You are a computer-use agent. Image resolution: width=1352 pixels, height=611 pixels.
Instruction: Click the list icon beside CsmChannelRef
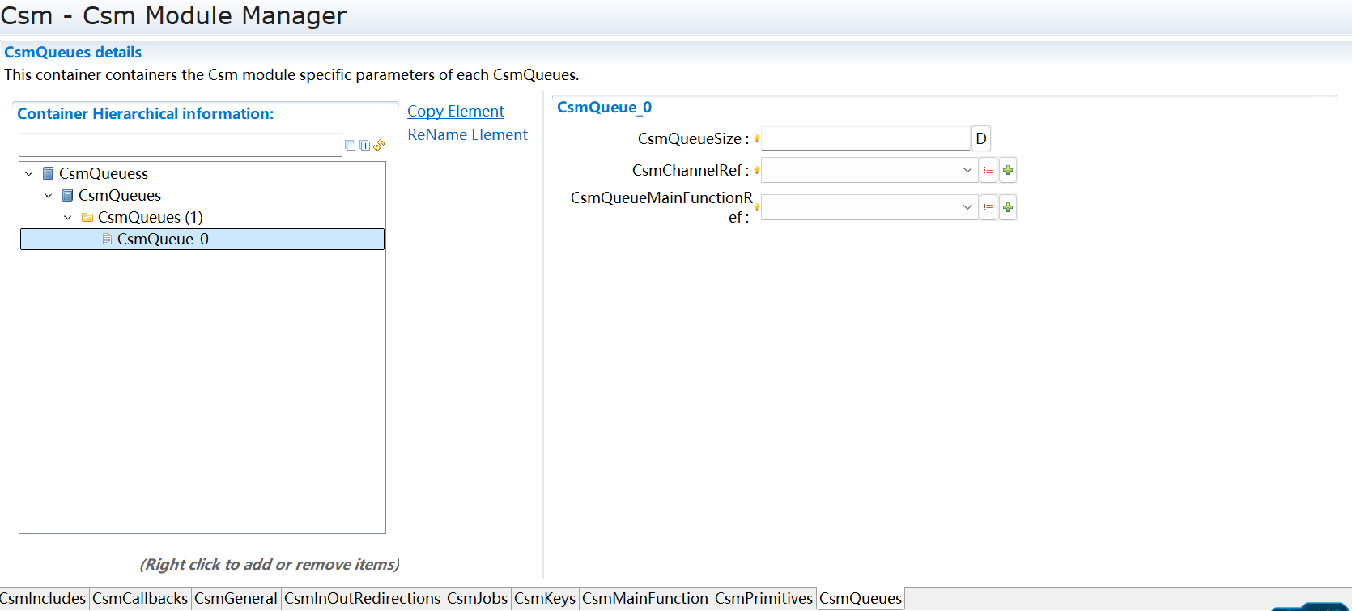pos(988,170)
